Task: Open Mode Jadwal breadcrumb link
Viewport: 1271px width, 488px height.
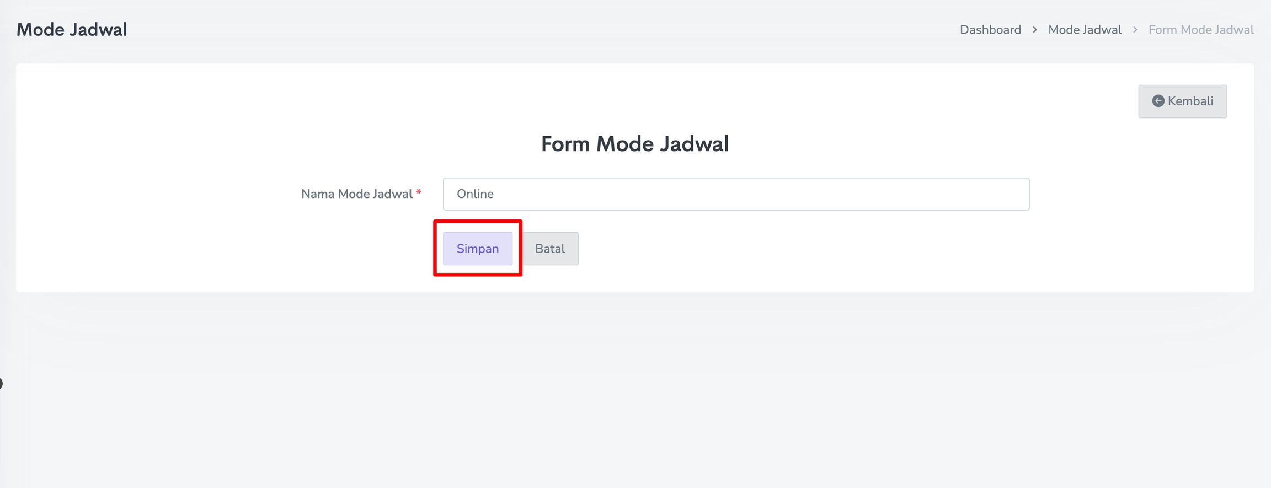Action: click(1085, 30)
